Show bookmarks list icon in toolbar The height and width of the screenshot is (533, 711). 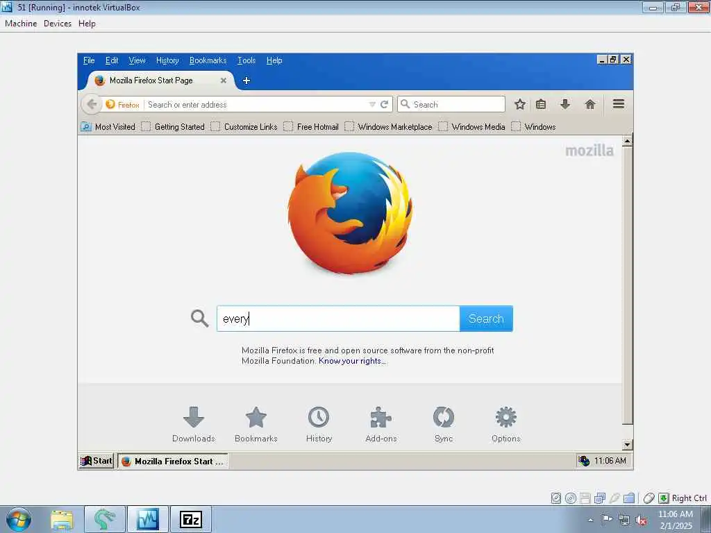(x=540, y=105)
